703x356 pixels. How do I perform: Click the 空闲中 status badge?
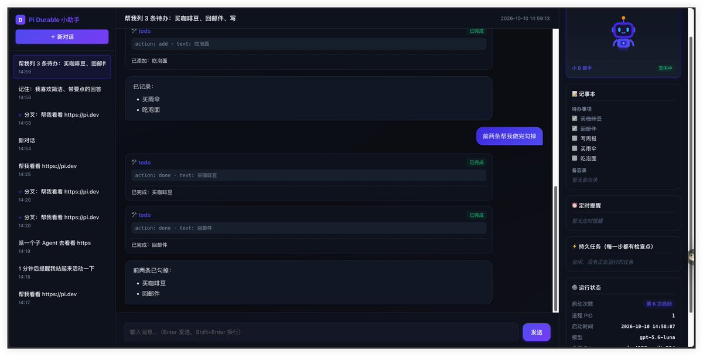click(x=666, y=68)
